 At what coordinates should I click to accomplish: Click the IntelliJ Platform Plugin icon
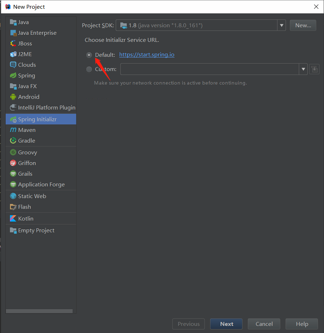[x=13, y=107]
